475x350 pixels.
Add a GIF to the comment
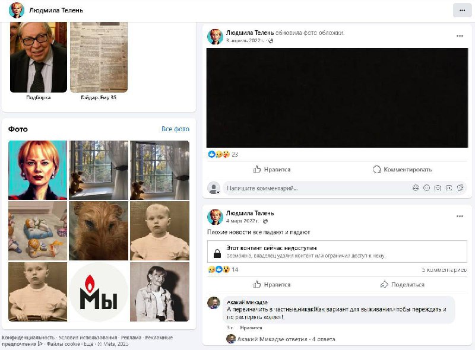(449, 188)
